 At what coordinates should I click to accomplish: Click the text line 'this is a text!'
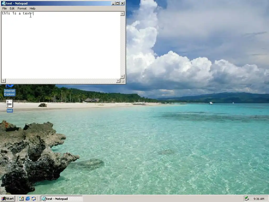click(18, 13)
